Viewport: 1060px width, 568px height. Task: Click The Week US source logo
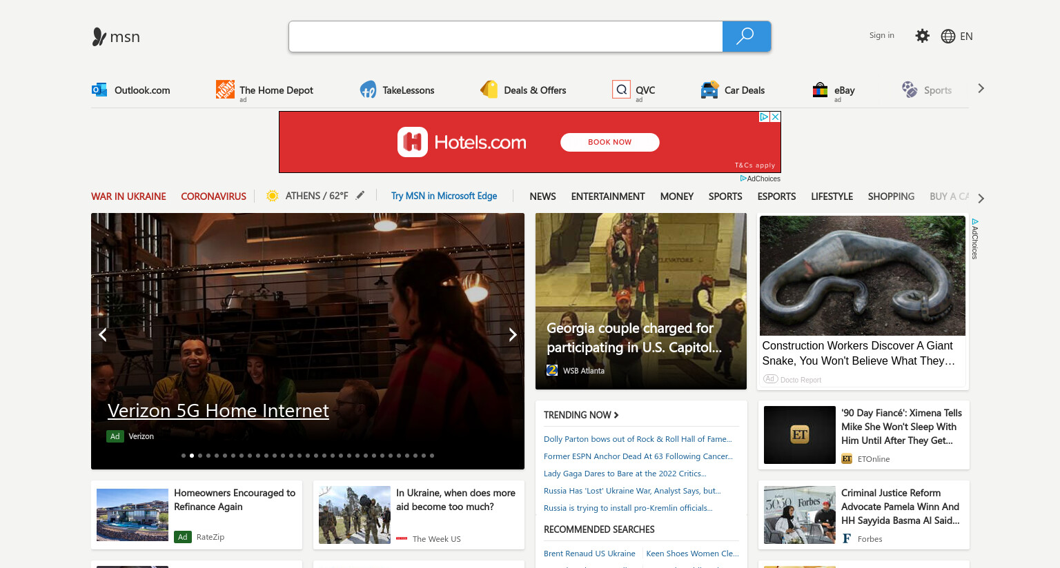[402, 539]
